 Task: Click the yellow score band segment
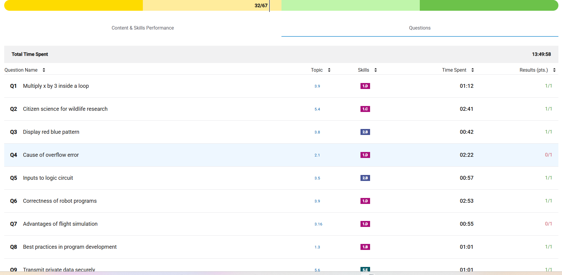point(73,5)
